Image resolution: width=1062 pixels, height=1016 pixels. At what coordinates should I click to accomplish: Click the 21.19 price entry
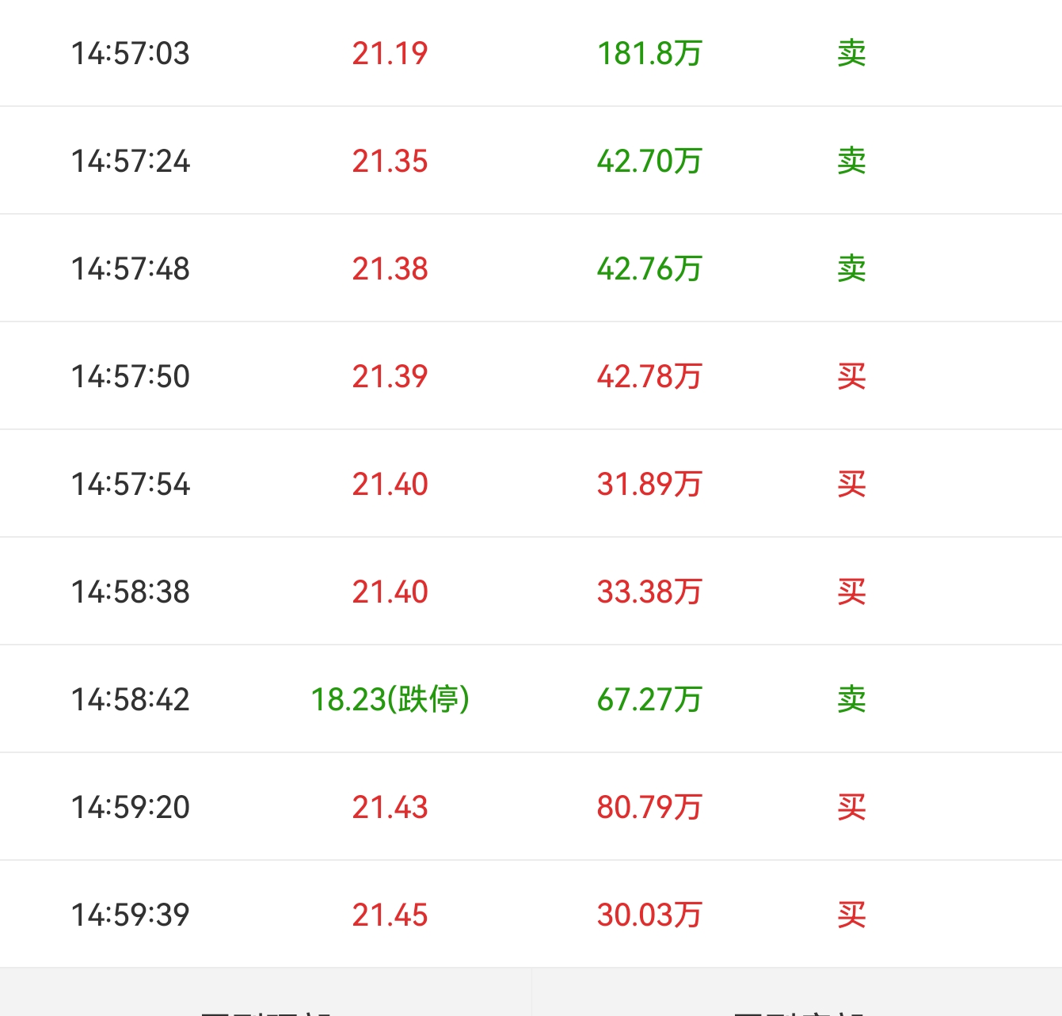[x=390, y=53]
